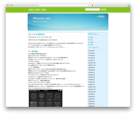The image size is (136, 115).
Task: Open the 2009年11月 archive
Action: (92, 65)
